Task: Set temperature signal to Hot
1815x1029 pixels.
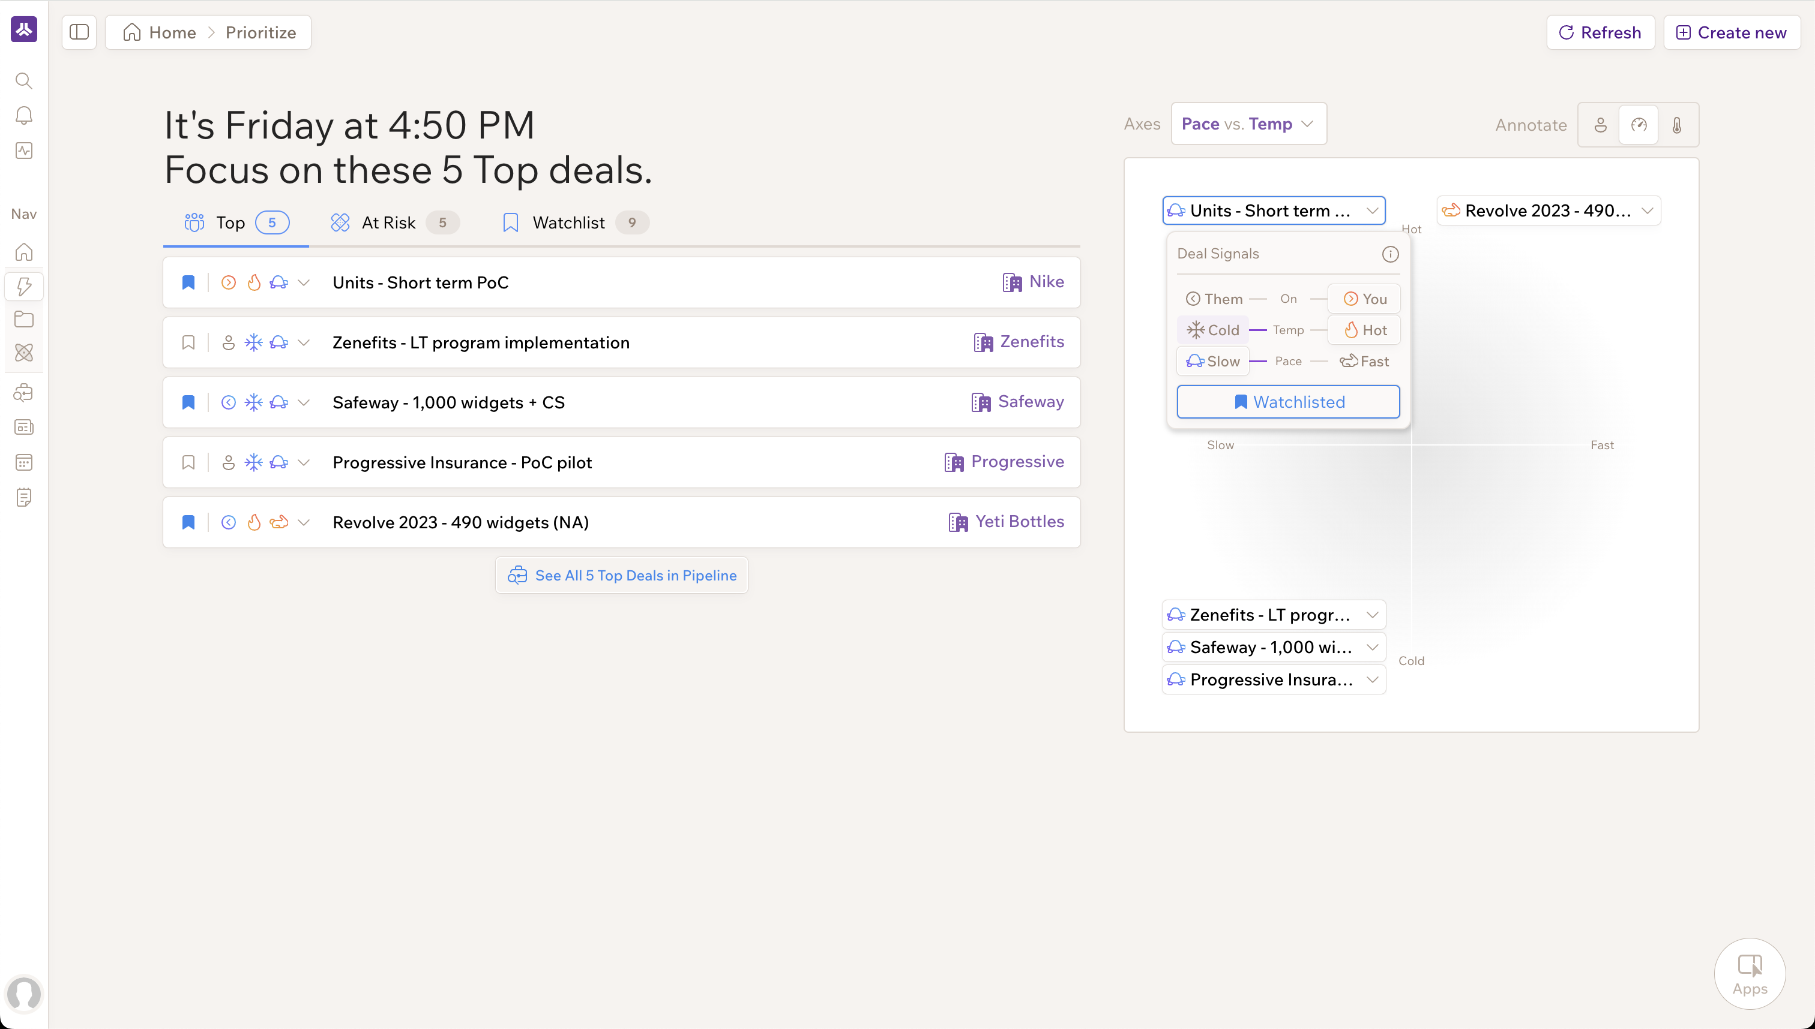Action: [1364, 330]
